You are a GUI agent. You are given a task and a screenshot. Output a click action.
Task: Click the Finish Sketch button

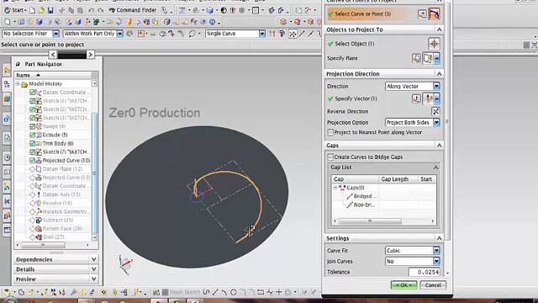click(x=181, y=292)
